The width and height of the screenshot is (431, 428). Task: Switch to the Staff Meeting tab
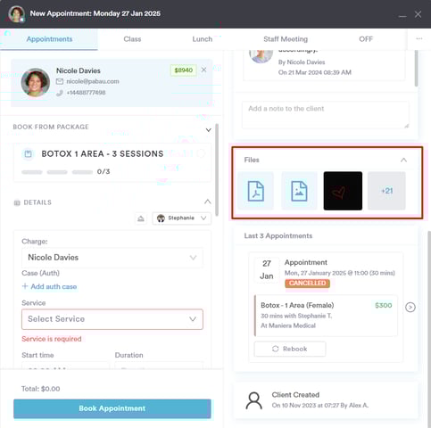[x=286, y=39]
